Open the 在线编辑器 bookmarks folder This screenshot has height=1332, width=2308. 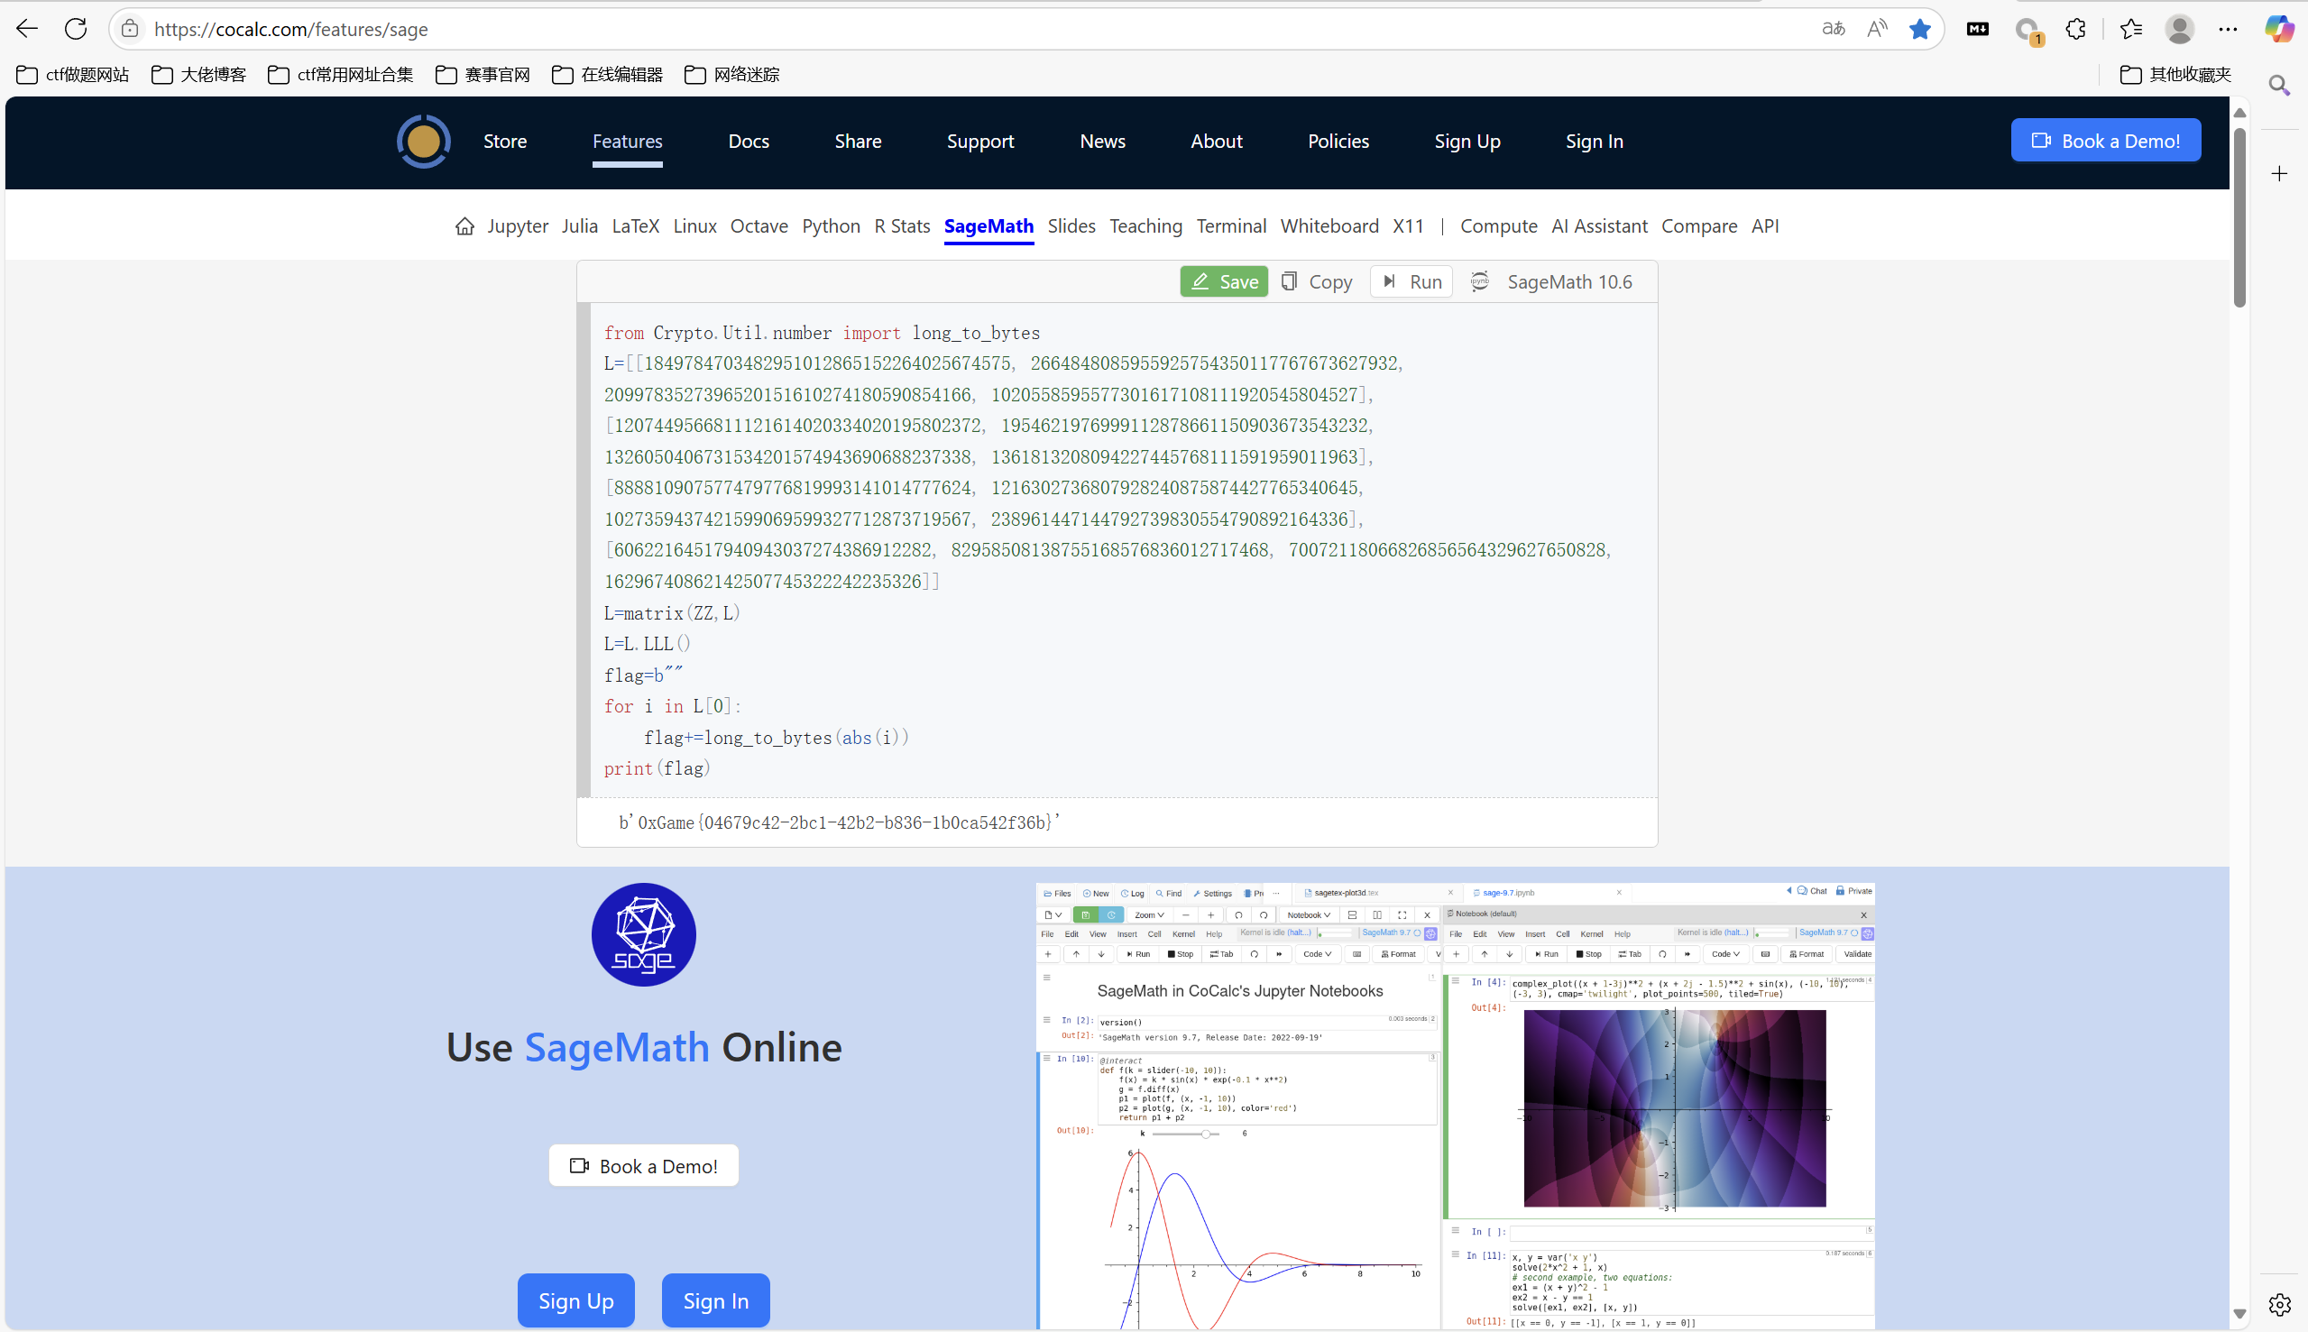tap(607, 74)
